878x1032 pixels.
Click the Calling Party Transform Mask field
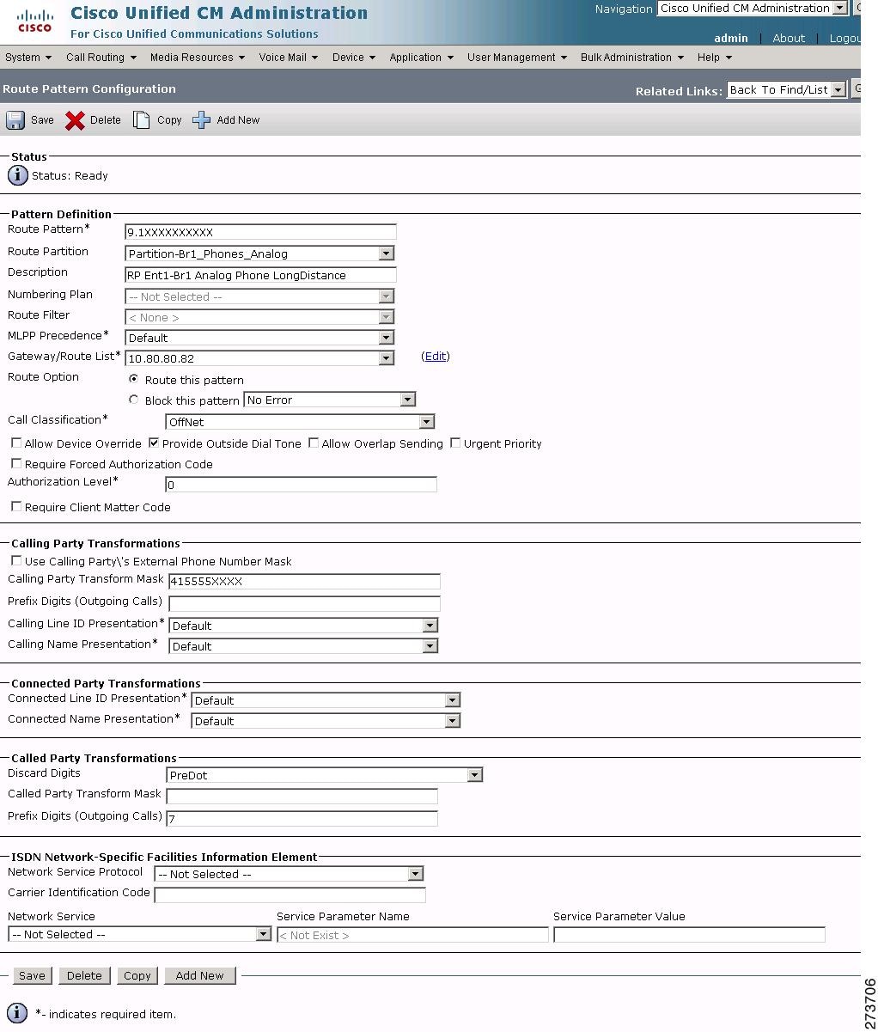(305, 581)
